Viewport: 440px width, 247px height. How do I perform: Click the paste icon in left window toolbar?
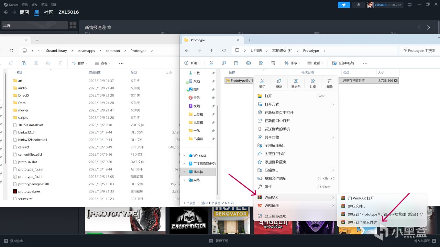[23, 63]
